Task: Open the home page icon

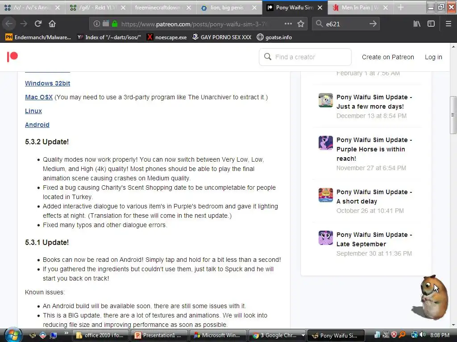Action: coord(52,24)
